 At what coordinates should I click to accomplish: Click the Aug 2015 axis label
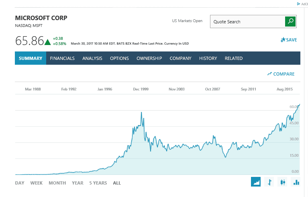tap(285, 89)
